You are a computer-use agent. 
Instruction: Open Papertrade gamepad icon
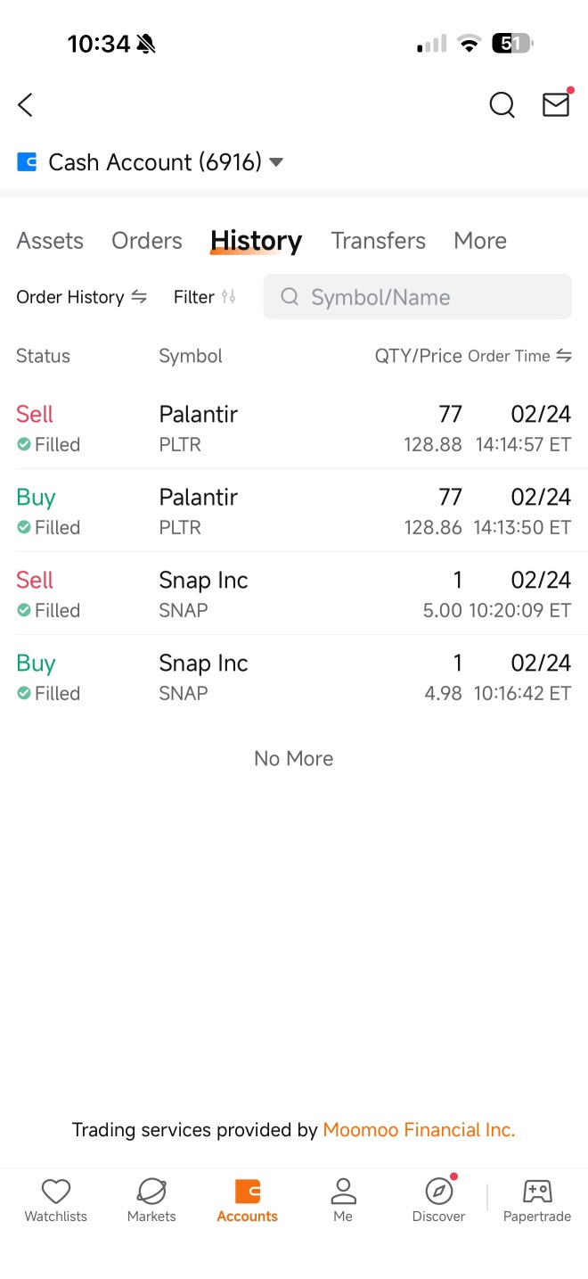point(537,1192)
